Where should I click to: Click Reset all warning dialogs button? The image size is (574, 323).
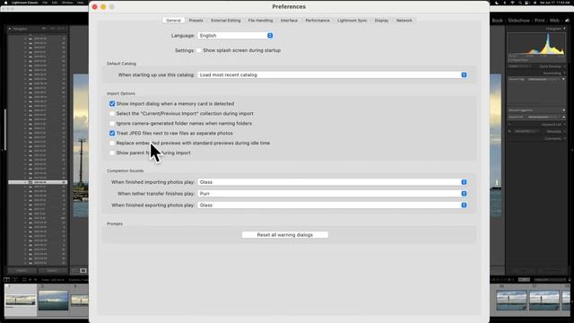285,235
